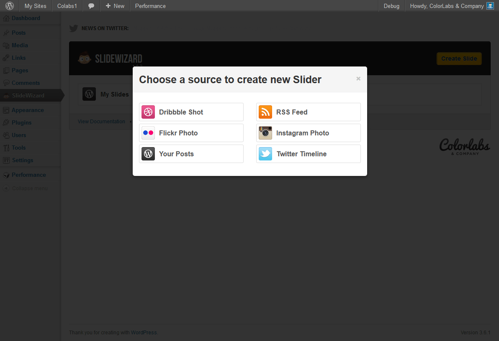Image resolution: width=499 pixels, height=341 pixels.
Task: Click the Media icon in sidebar
Action: (6, 46)
